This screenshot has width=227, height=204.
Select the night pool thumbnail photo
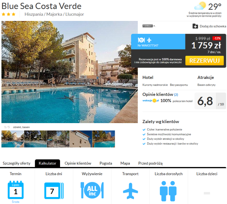click(x=104, y=139)
